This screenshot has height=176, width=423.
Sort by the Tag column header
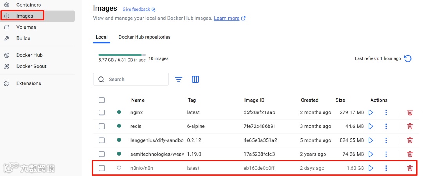click(192, 100)
